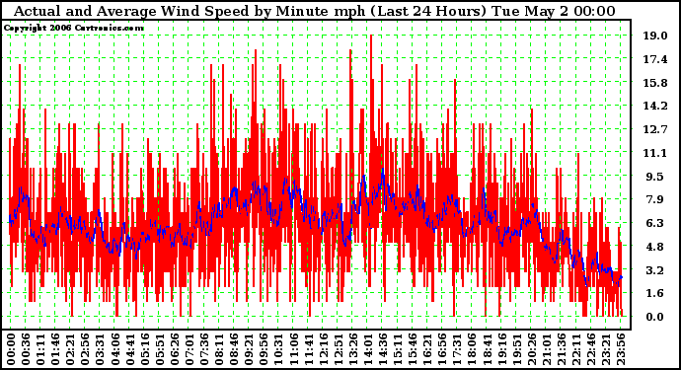Viewport: 681px width, 370px height.
Task: Click the 13:26 time label
Action: click(352, 349)
